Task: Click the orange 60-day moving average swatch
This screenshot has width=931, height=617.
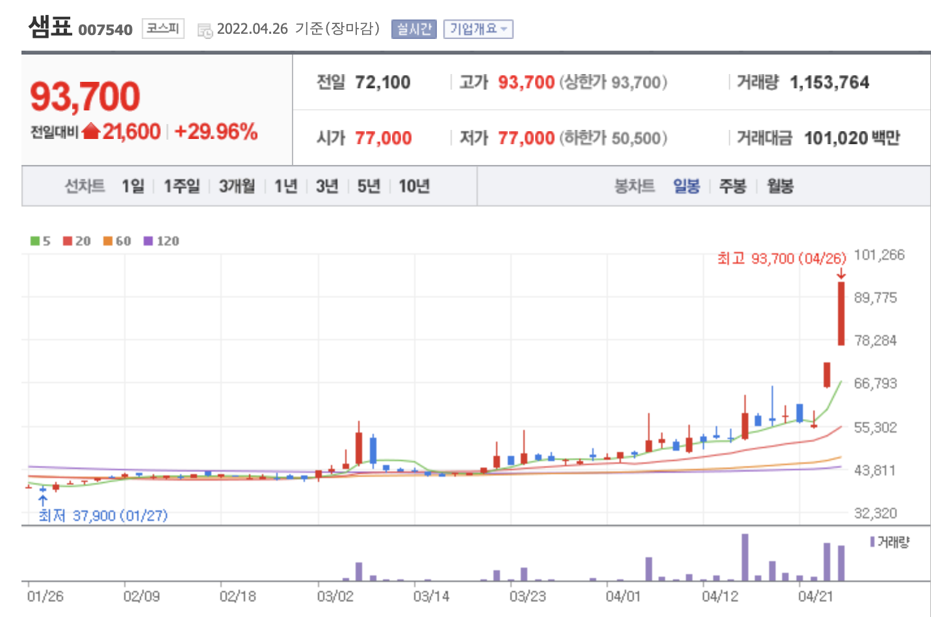Action: (x=108, y=241)
